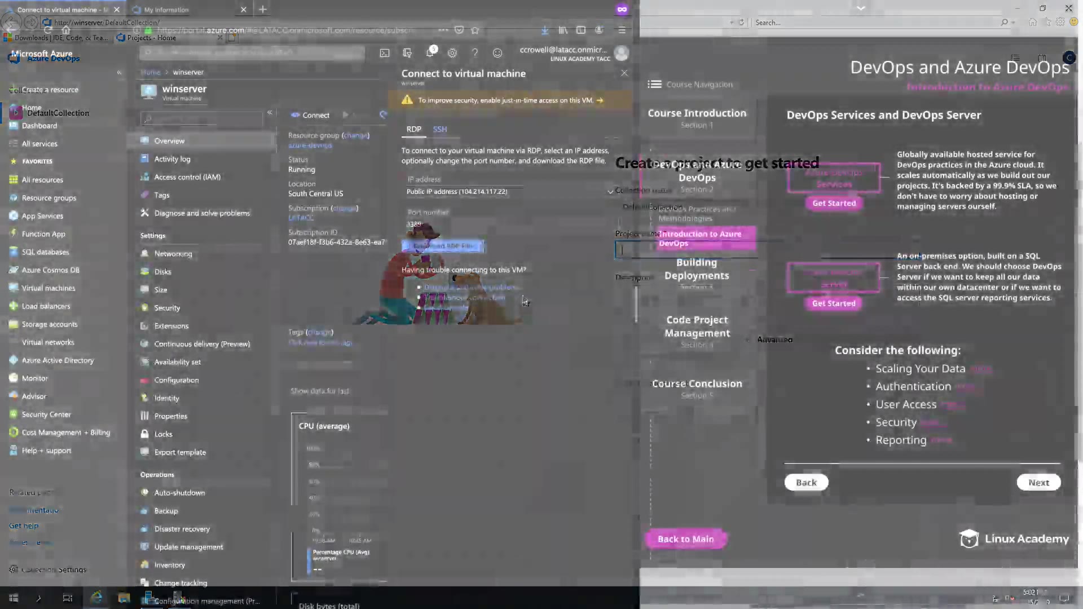Click the Next button in course

[x=1038, y=483]
